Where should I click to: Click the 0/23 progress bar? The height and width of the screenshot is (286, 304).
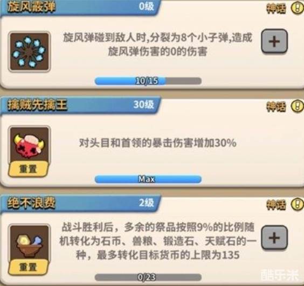[x=148, y=277]
